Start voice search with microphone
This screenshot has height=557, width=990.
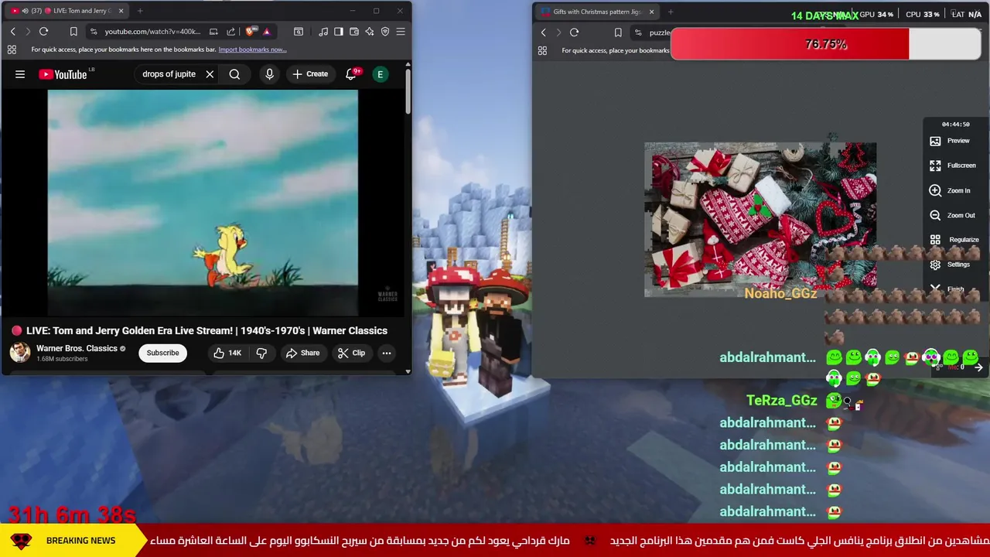pos(269,74)
